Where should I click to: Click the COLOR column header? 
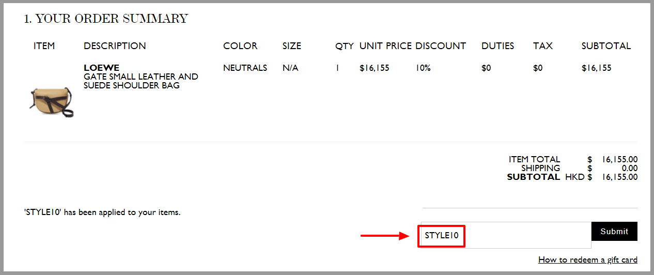(240, 46)
